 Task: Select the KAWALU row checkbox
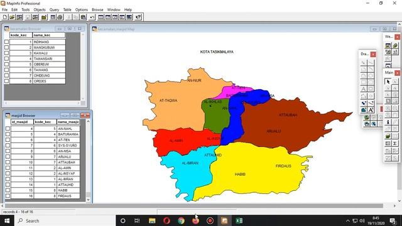tap(7, 53)
